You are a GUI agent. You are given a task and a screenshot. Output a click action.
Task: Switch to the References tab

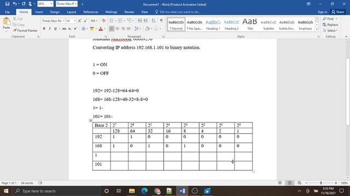click(91, 12)
